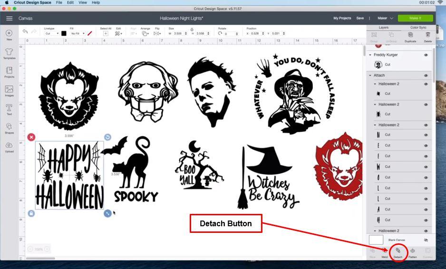Collapse the Freddy Kurger group
Screen dimensions: 446x269
point(370,55)
